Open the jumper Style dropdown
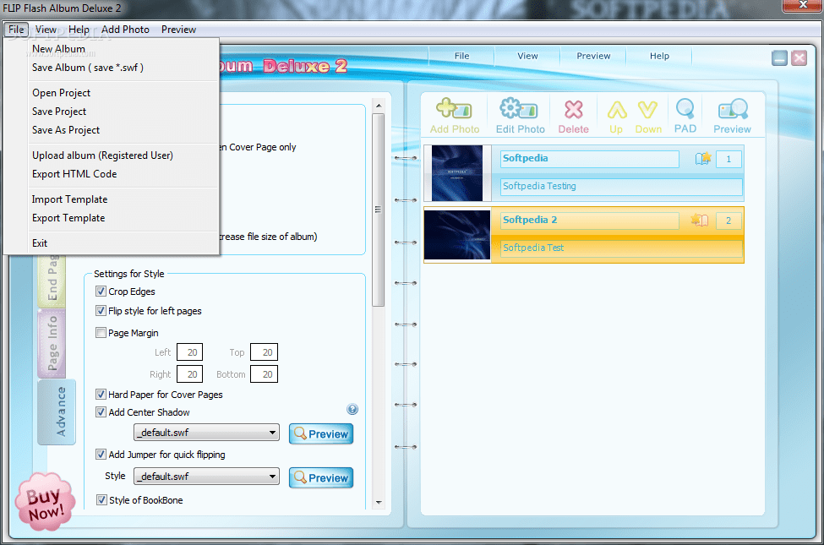The width and height of the screenshot is (824, 545). tap(206, 477)
